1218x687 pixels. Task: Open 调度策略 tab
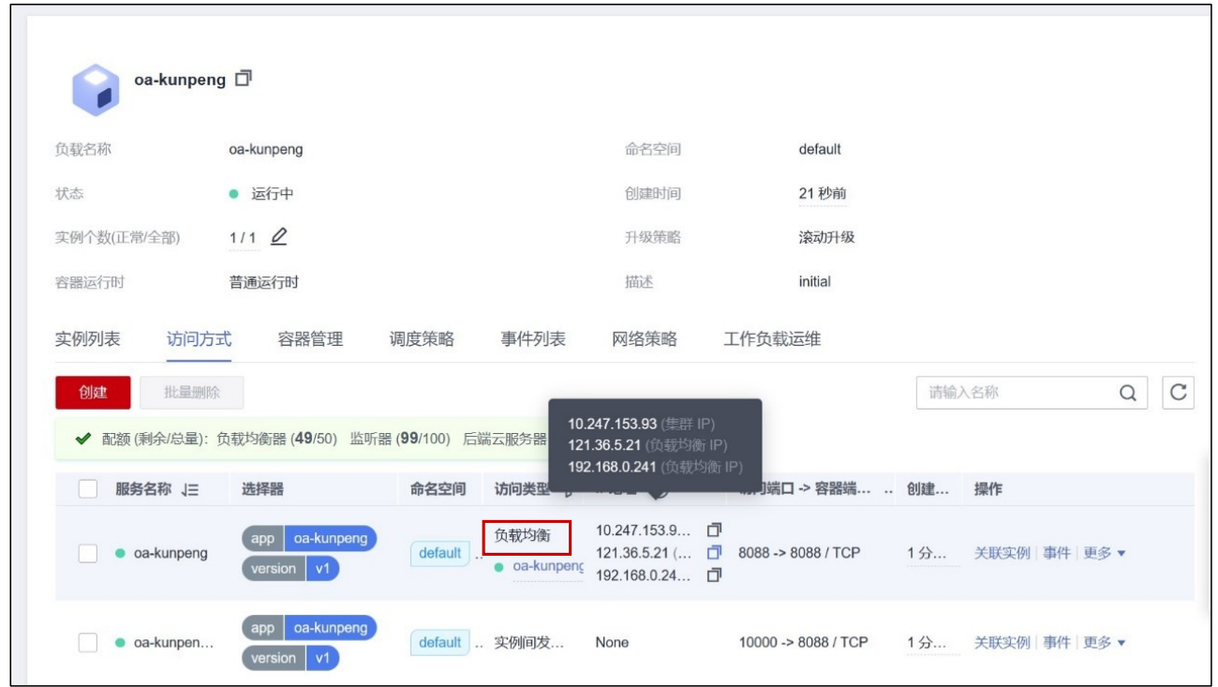tap(422, 339)
